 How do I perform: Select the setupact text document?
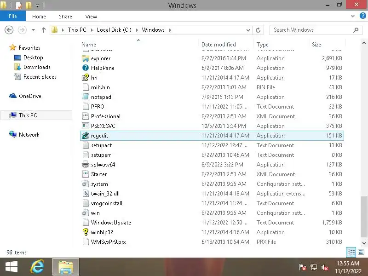[x=212, y=145]
